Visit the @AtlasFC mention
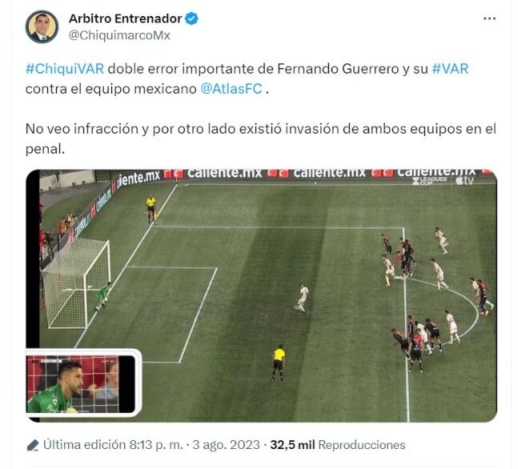This screenshot has height=469, width=518. coord(231,89)
